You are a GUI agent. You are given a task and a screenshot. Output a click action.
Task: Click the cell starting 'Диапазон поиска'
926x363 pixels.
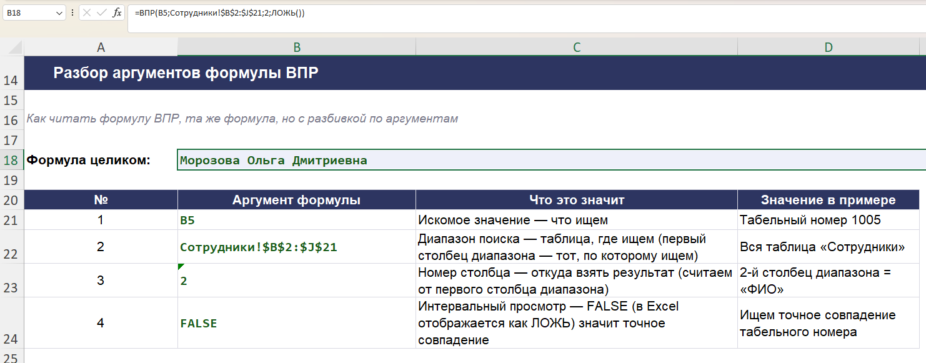pos(577,247)
